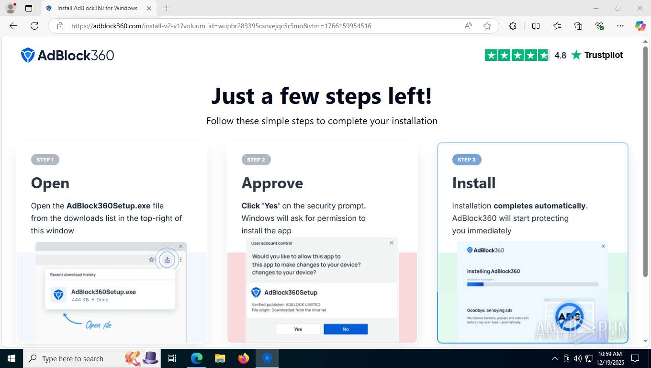Open Browser essentials heart icon
This screenshot has height=368, width=651.
click(599, 26)
